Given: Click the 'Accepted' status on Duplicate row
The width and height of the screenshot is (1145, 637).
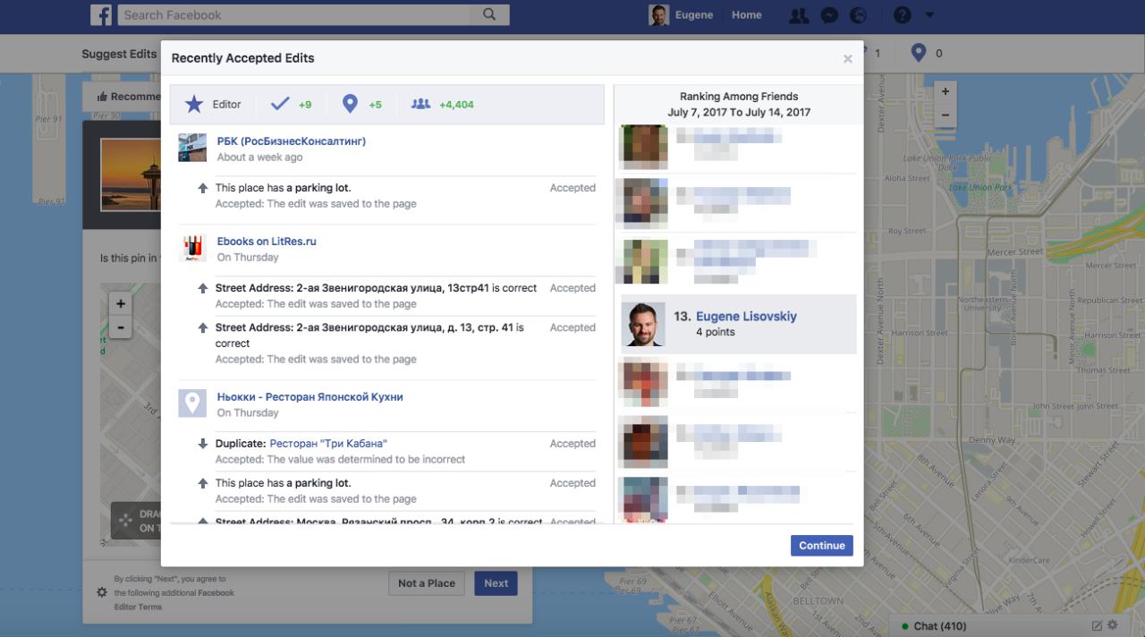Looking at the screenshot, I should 572,444.
